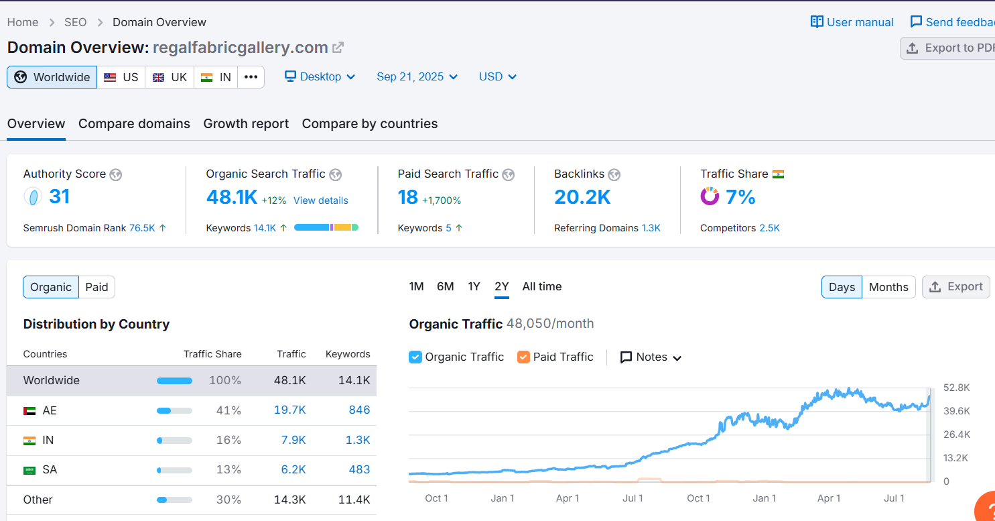Open AE traffic value 19.7K
Image resolution: width=995 pixels, height=521 pixels.
pyautogui.click(x=290, y=410)
